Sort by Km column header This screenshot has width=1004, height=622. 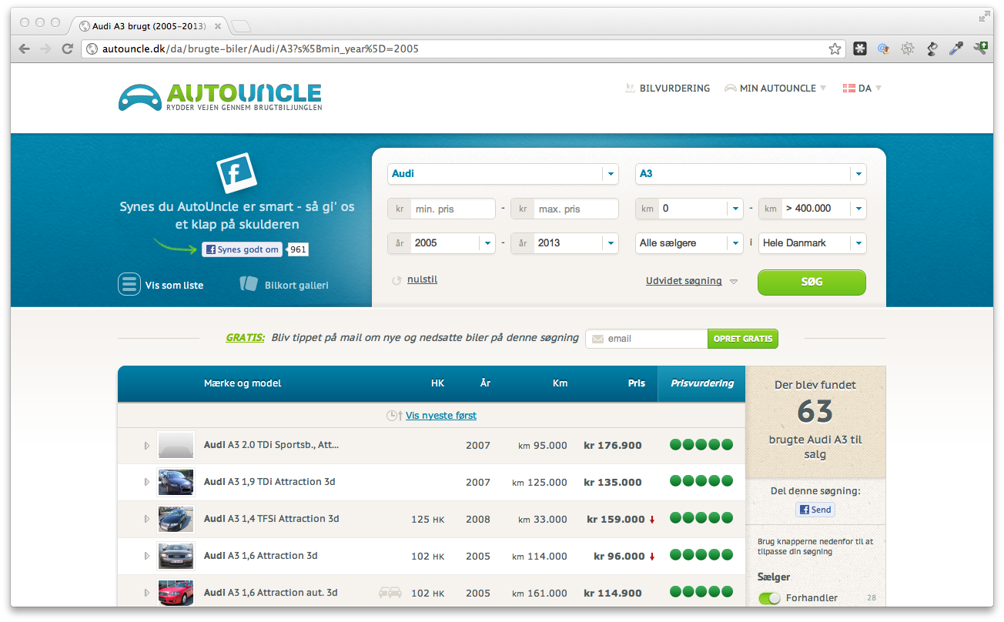[560, 383]
